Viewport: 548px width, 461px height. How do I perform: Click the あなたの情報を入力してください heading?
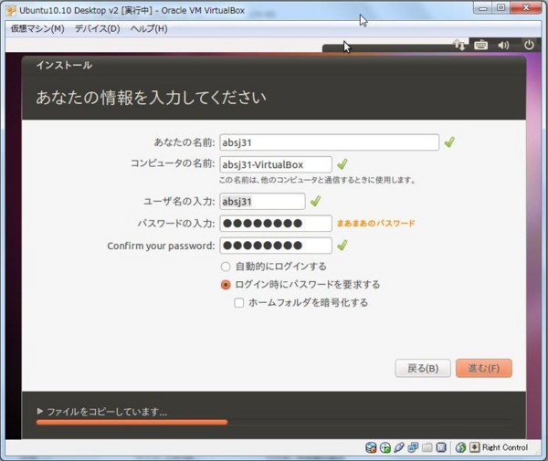click(x=151, y=98)
